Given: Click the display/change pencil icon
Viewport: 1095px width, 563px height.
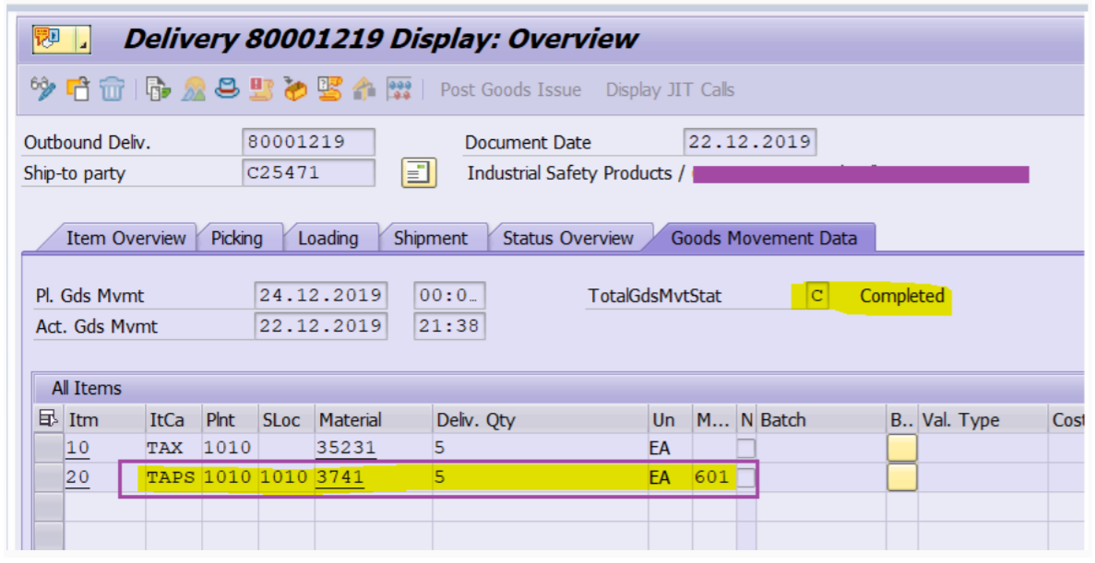Looking at the screenshot, I should (43, 89).
